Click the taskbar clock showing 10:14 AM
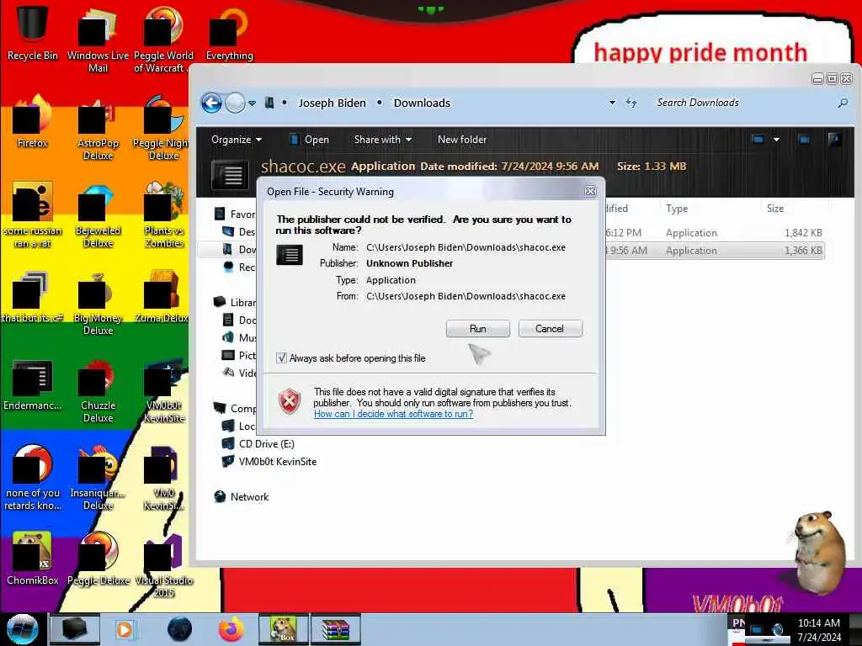Image resolution: width=862 pixels, height=646 pixels. (818, 630)
